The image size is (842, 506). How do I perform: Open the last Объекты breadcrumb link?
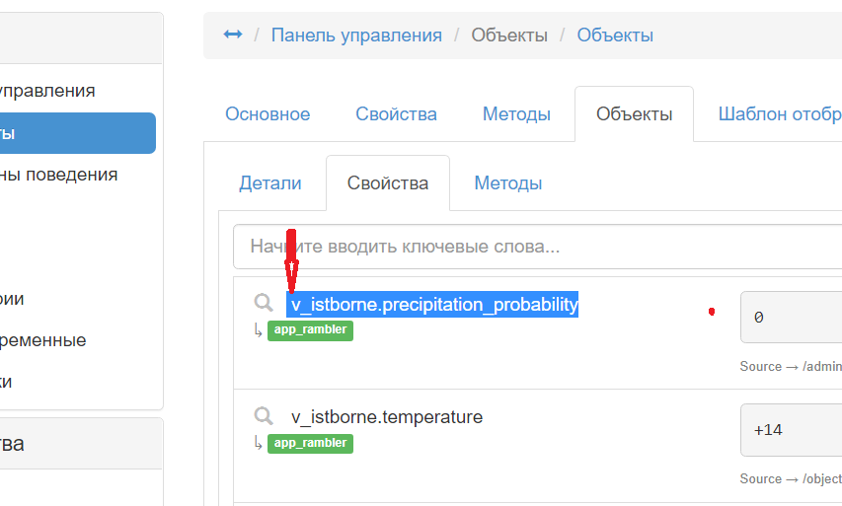pos(615,36)
